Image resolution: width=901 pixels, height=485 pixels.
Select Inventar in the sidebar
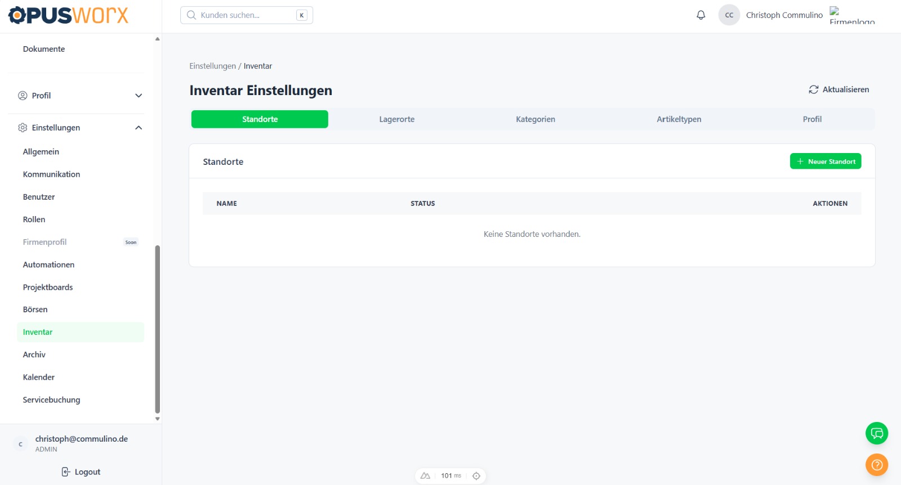(81, 332)
